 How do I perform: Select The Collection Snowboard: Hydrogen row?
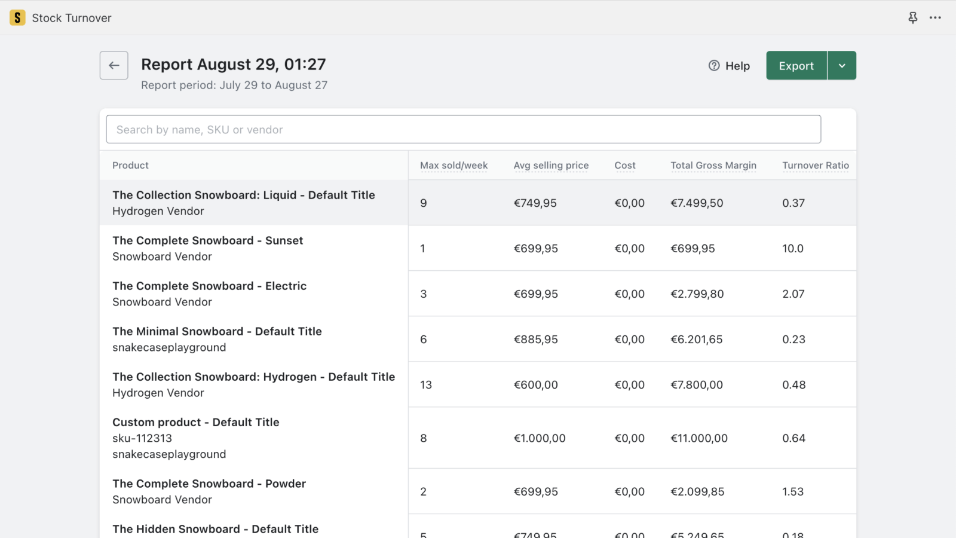478,384
